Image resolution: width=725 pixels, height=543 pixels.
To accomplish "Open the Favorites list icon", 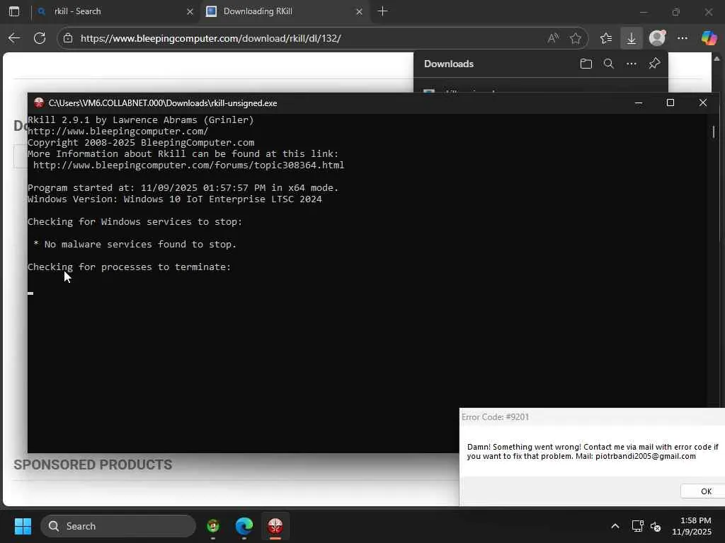I will pos(606,38).
